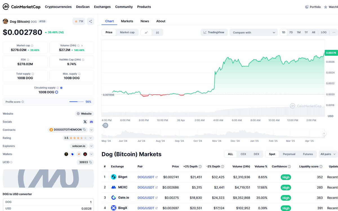Expand the Rating details chevron
Viewport: 338px width, 211px height.
91,138
